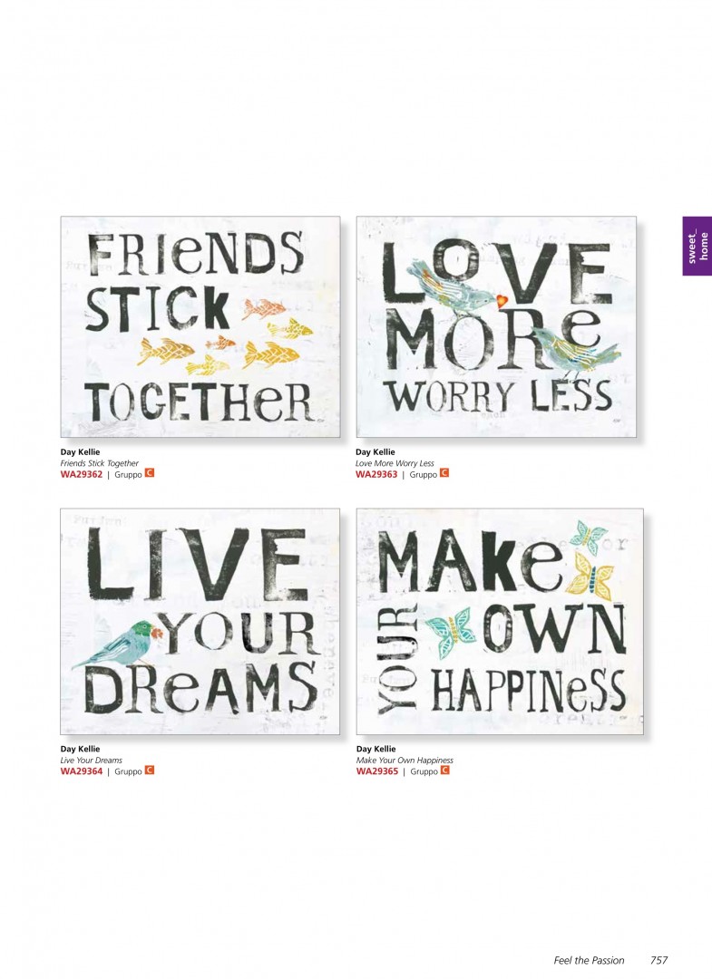This screenshot has height=979, width=712.
Task: Click the Make Your Own Happiness italic title
Action: click(x=405, y=761)
